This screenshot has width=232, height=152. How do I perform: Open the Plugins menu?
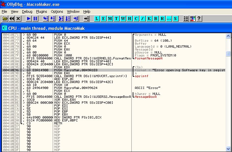[42, 11]
